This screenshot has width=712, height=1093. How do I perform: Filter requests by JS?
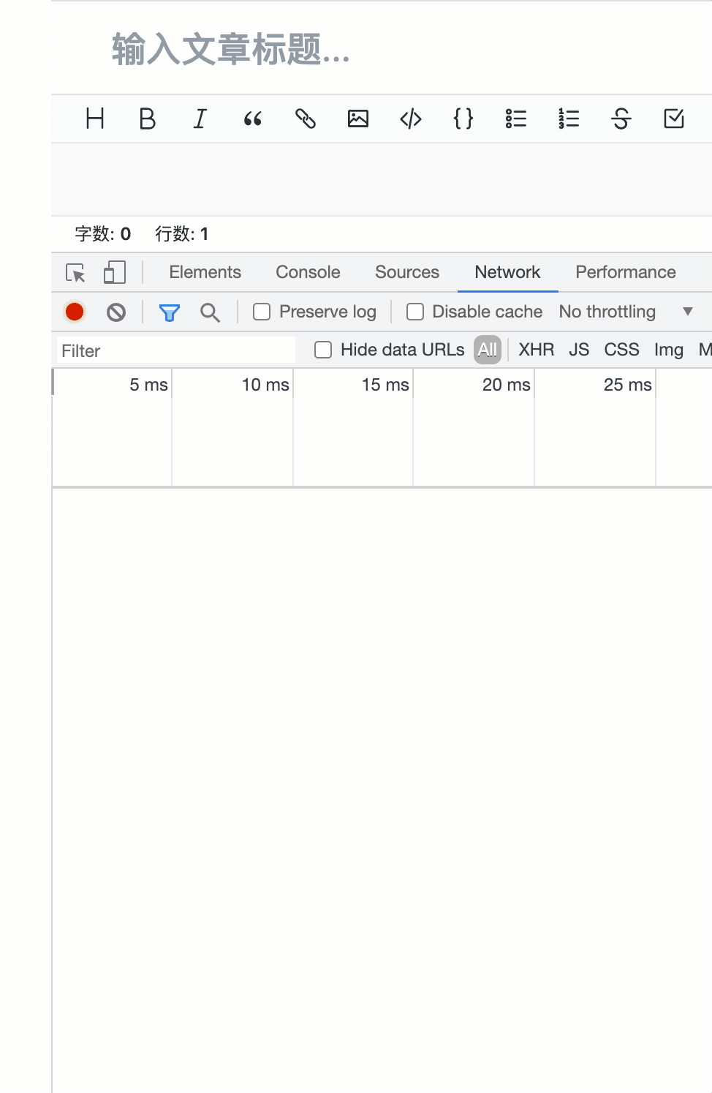tap(579, 350)
